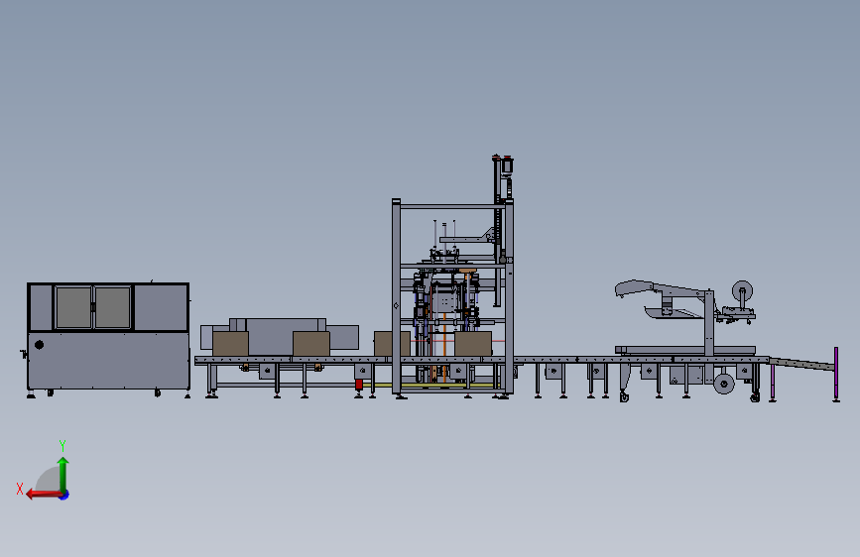The height and width of the screenshot is (557, 860).
Task: Pick the cardboard box nearest the cabinet machine
Action: [x=230, y=344]
